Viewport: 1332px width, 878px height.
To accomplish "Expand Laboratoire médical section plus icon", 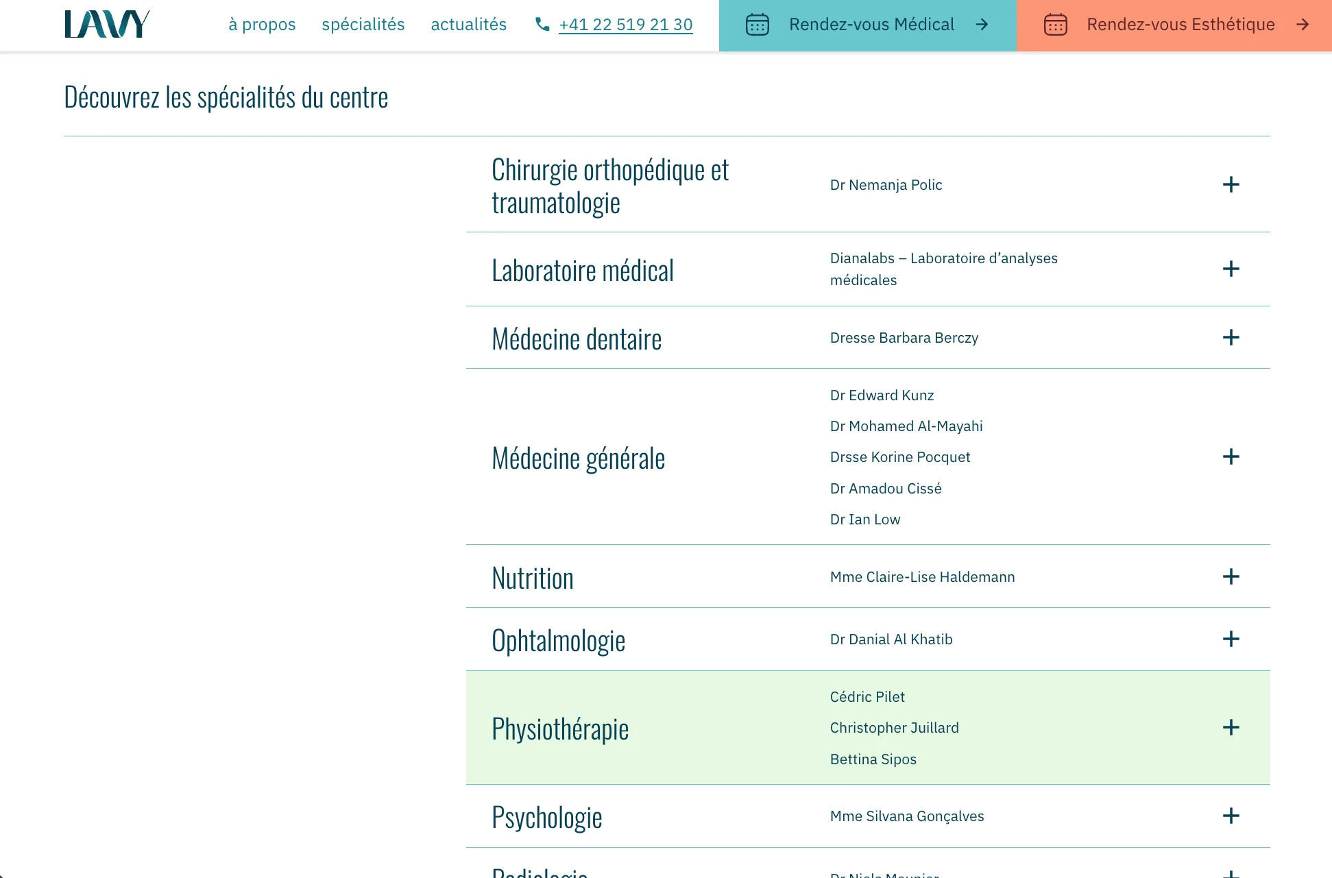I will click(x=1231, y=269).
